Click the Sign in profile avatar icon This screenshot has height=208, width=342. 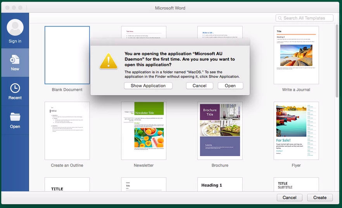coord(15,27)
